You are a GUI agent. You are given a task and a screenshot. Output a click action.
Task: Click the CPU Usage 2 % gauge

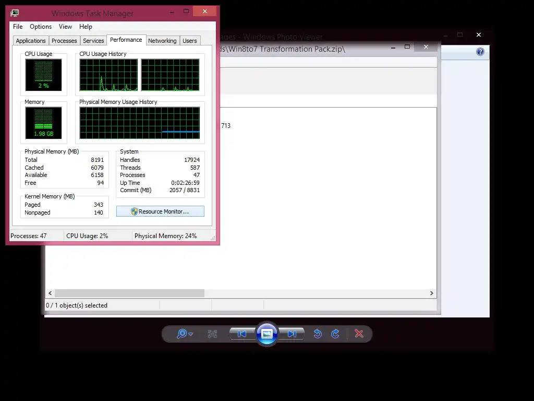(43, 75)
